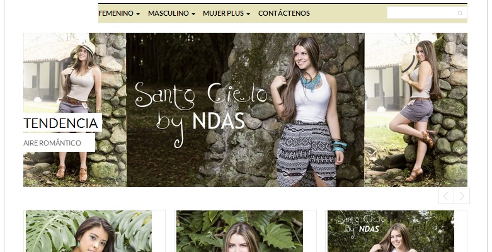The width and height of the screenshot is (492, 252).
Task: Go to the CONTÁCTENOS page
Action: [284, 13]
